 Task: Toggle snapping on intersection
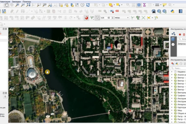143,18
